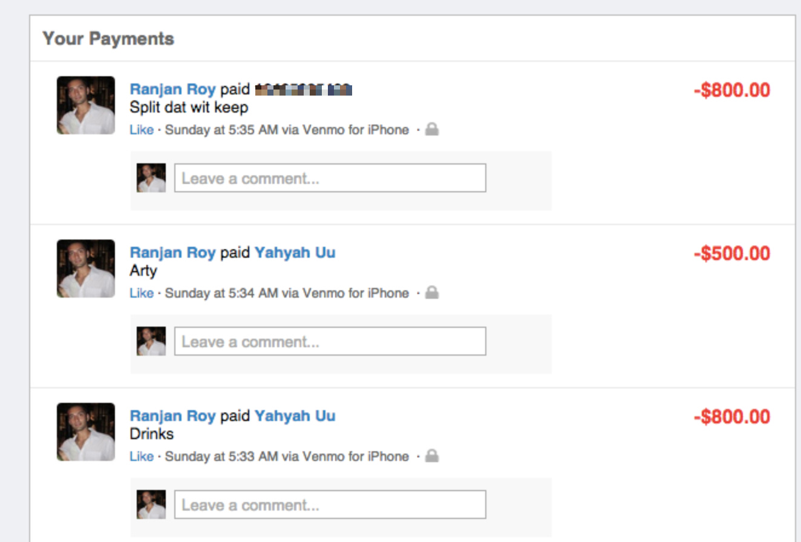Click the small avatar next to the Drinks comment box
The image size is (801, 542).
point(151,504)
